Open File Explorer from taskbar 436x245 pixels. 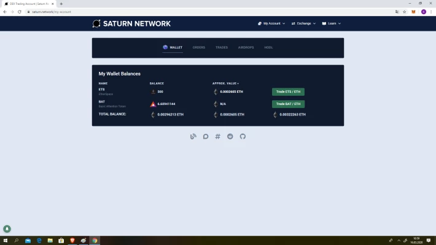click(50, 241)
